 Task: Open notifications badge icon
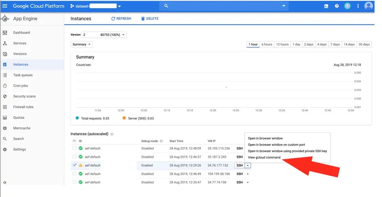pos(347,6)
